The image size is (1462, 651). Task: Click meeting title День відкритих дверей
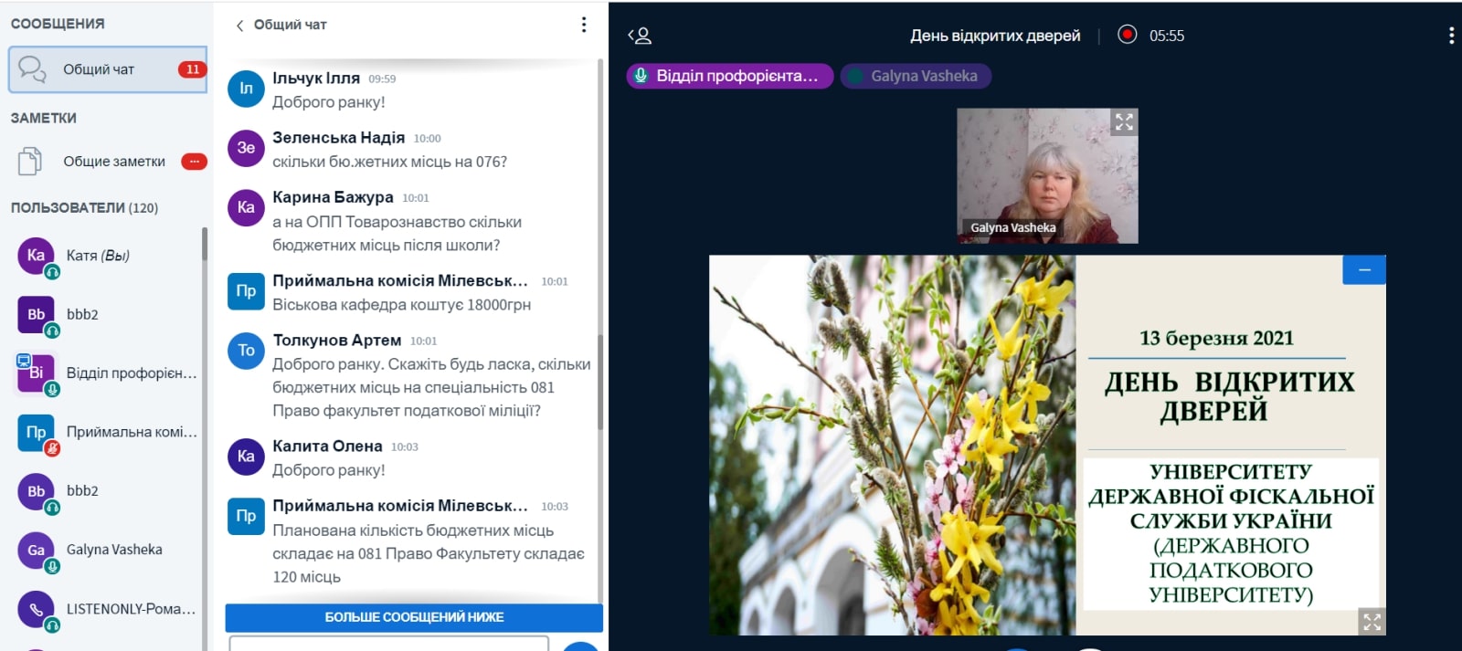pos(995,36)
